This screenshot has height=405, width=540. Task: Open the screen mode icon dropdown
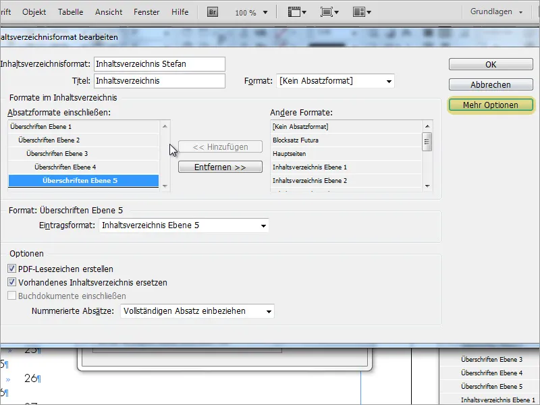pos(329,12)
